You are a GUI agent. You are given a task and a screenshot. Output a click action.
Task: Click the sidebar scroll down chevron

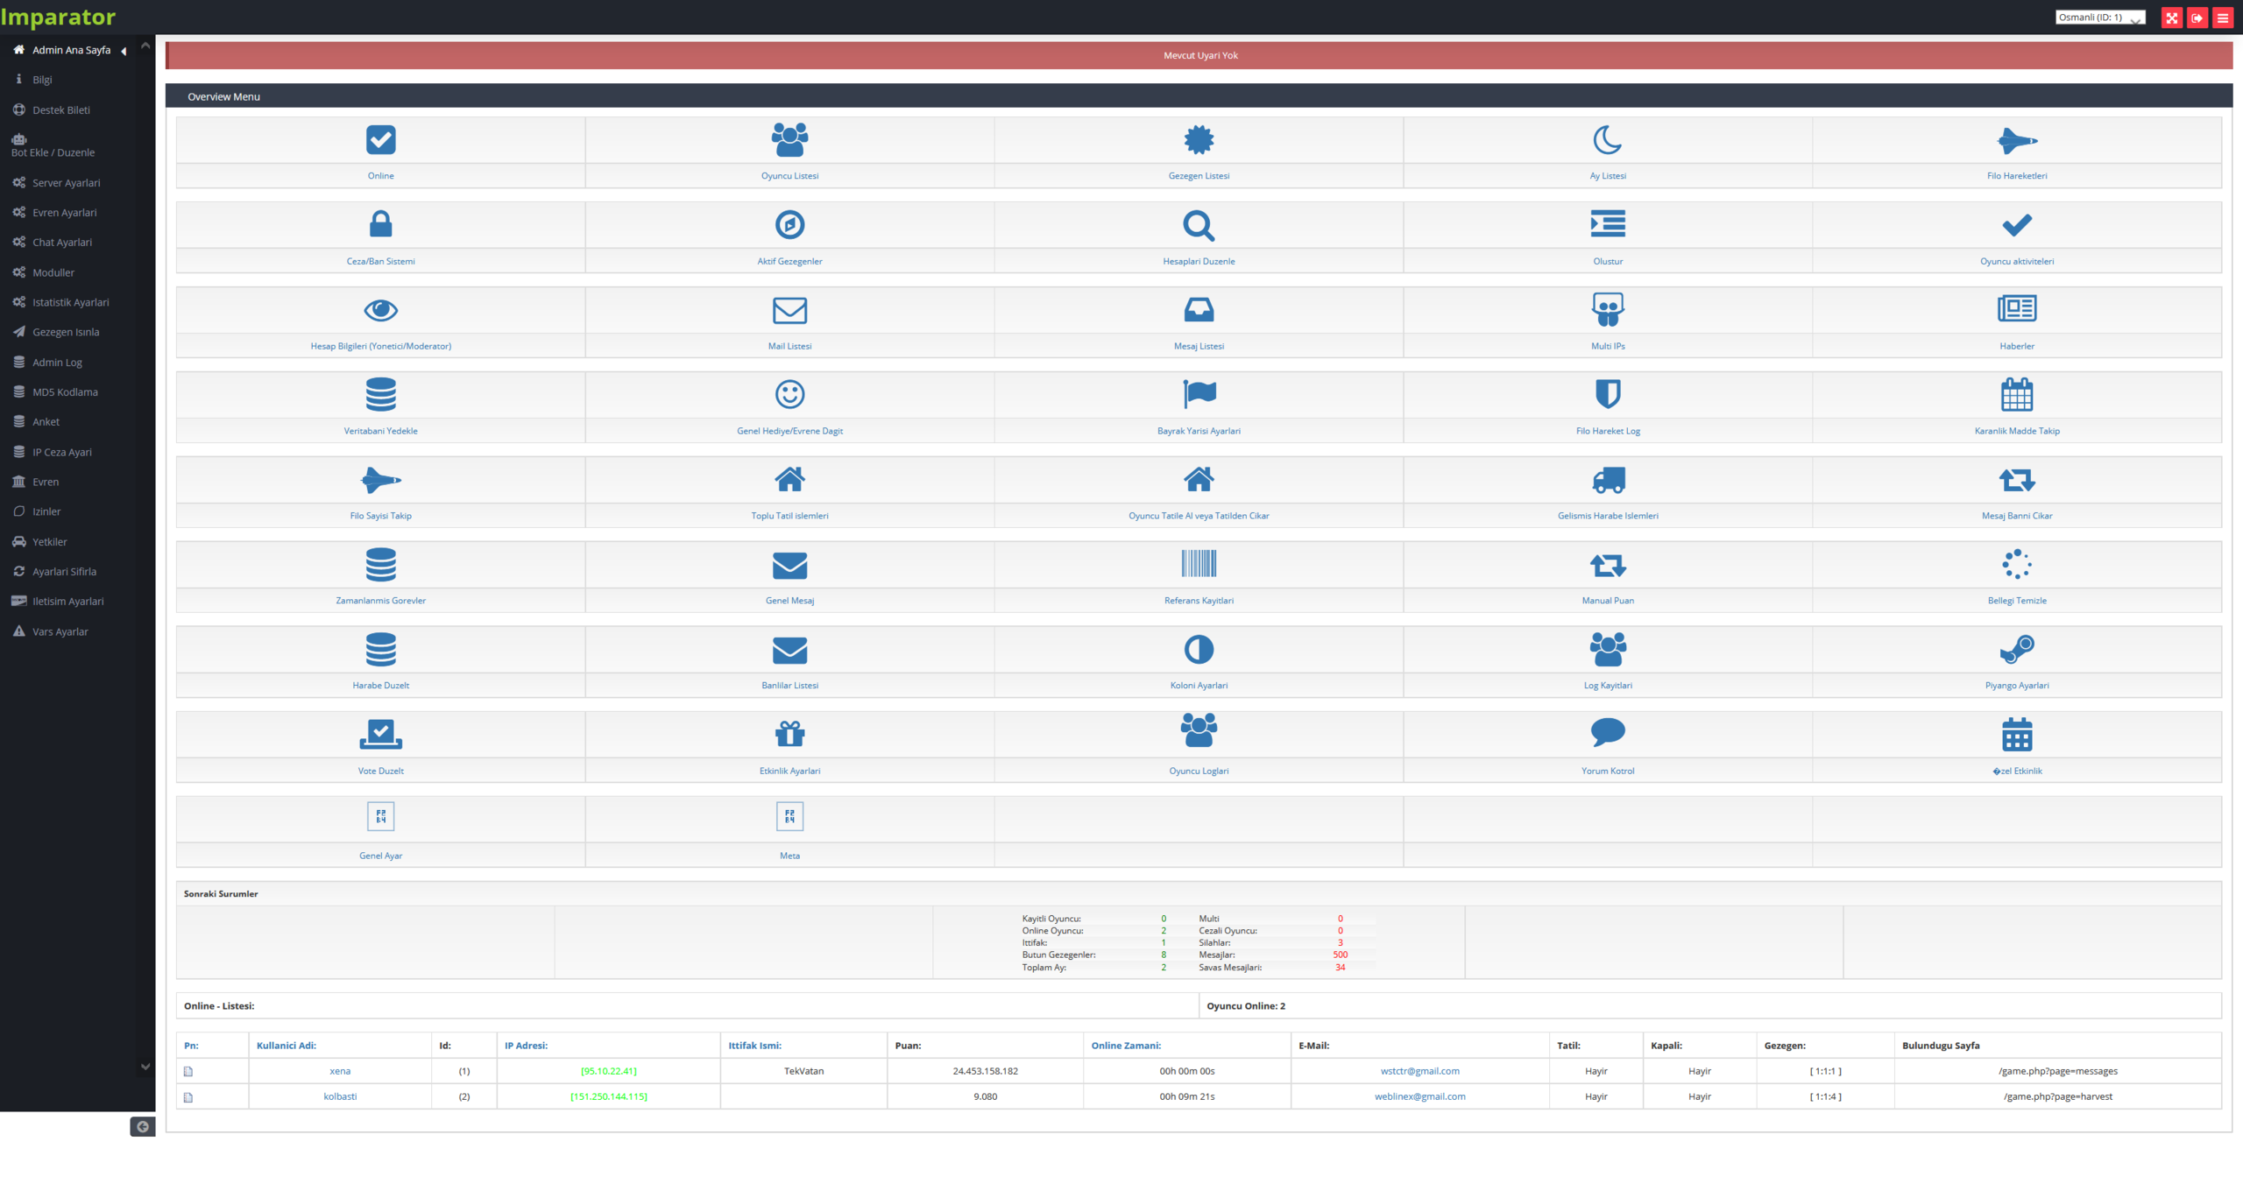[x=145, y=1067]
